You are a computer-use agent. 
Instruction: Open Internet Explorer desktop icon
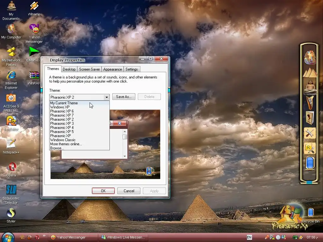[x=11, y=80]
